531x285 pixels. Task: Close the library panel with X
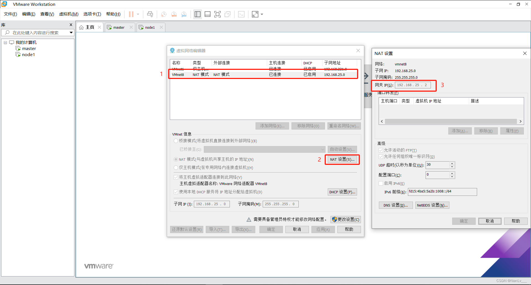tap(71, 25)
